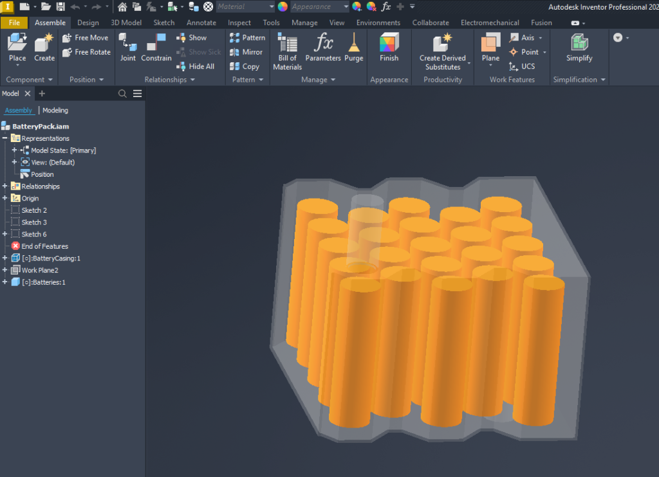The width and height of the screenshot is (659, 477).
Task: Switch to the 3D Model tab
Action: 126,22
